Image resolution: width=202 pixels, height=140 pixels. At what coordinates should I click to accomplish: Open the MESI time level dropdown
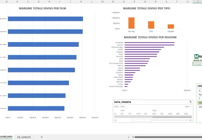tap(188, 107)
